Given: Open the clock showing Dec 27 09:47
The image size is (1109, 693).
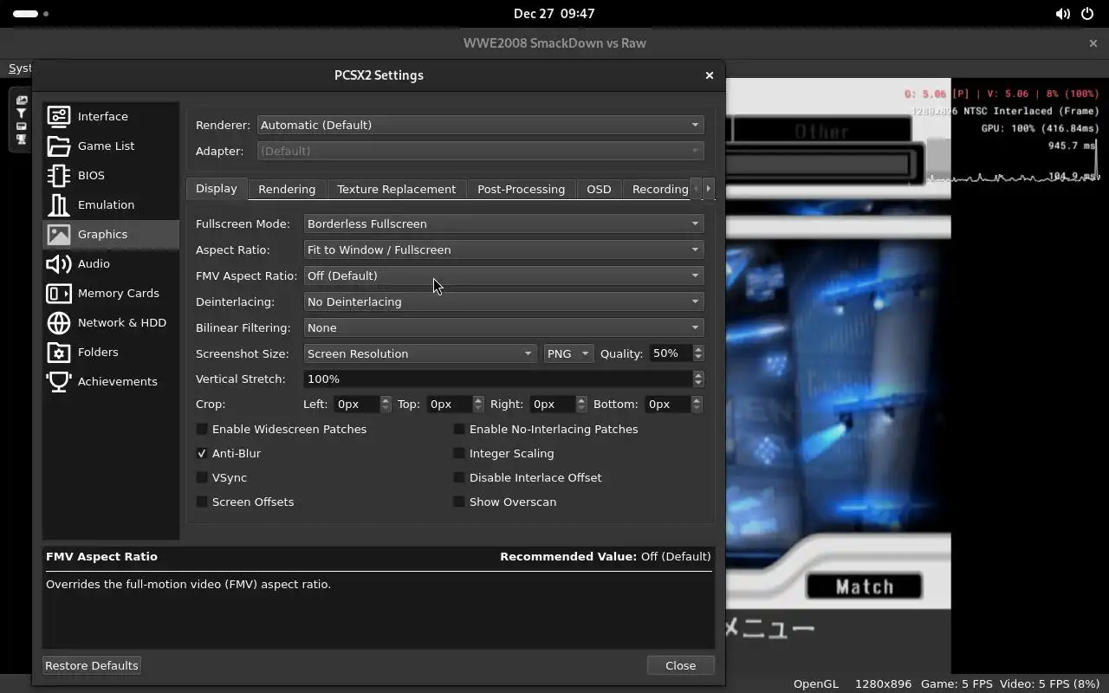Looking at the screenshot, I should click(554, 14).
